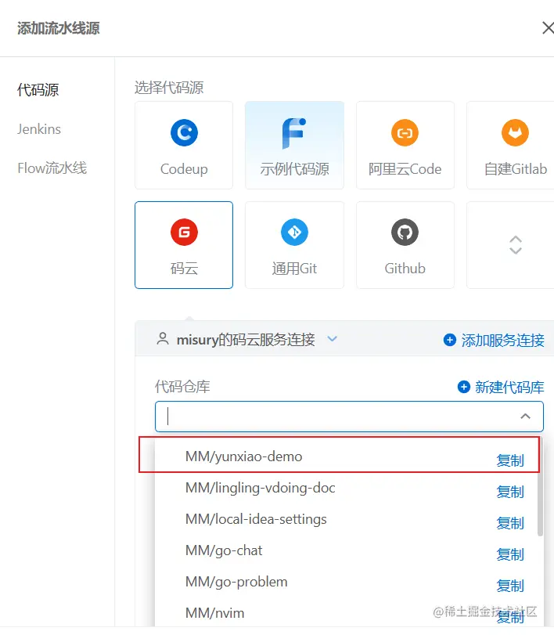
Task: Pick the 自建Gitlab source card
Action: pyautogui.click(x=511, y=145)
